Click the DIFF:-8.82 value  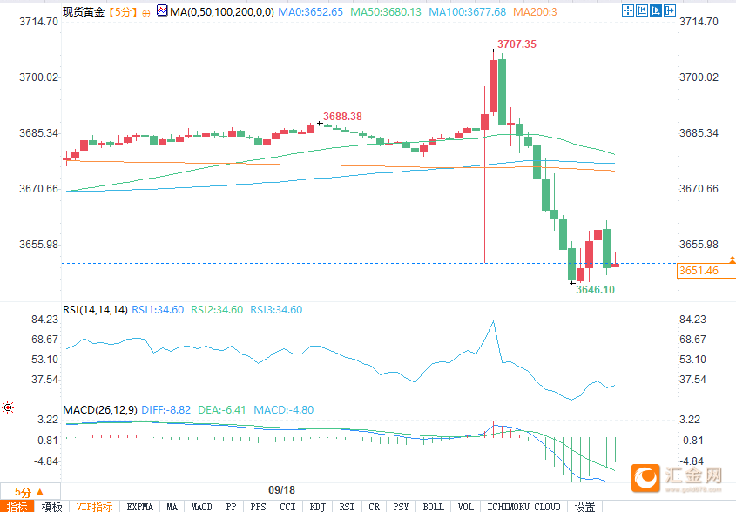click(x=166, y=410)
